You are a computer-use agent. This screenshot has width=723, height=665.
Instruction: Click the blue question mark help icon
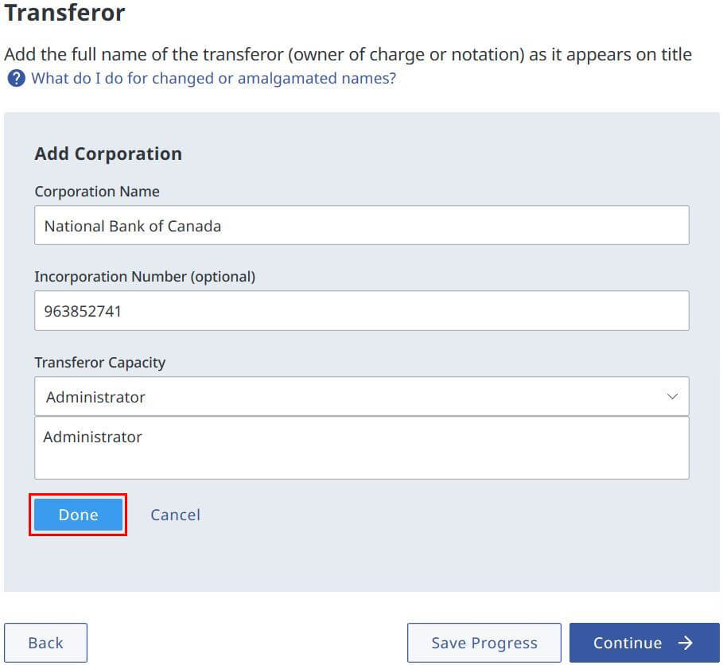(16, 79)
